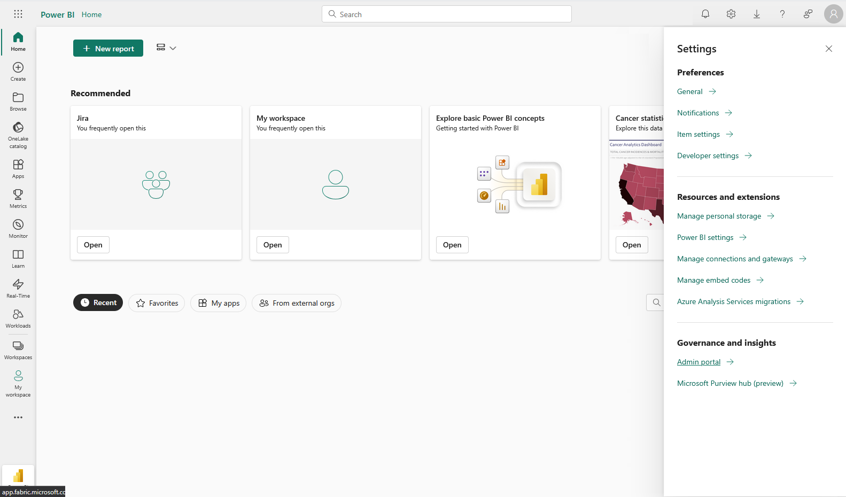Expand the layout view dropdown next to New report

[166, 48]
